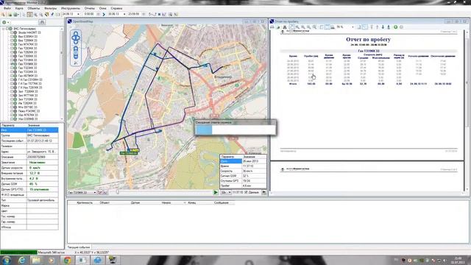Open the Файл menu
Screen dimensions: 471x265
tap(7, 8)
